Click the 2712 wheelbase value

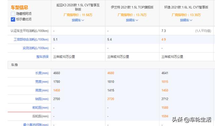coord(165,99)
